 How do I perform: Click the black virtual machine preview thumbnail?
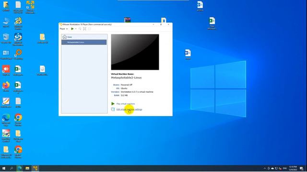pos(135,52)
